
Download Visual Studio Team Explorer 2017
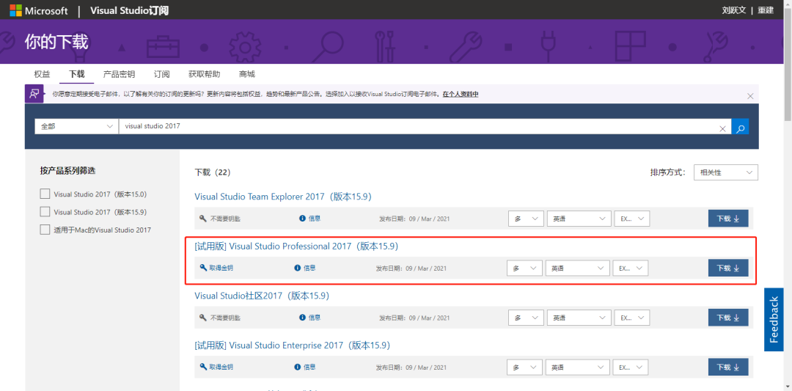[x=728, y=219]
